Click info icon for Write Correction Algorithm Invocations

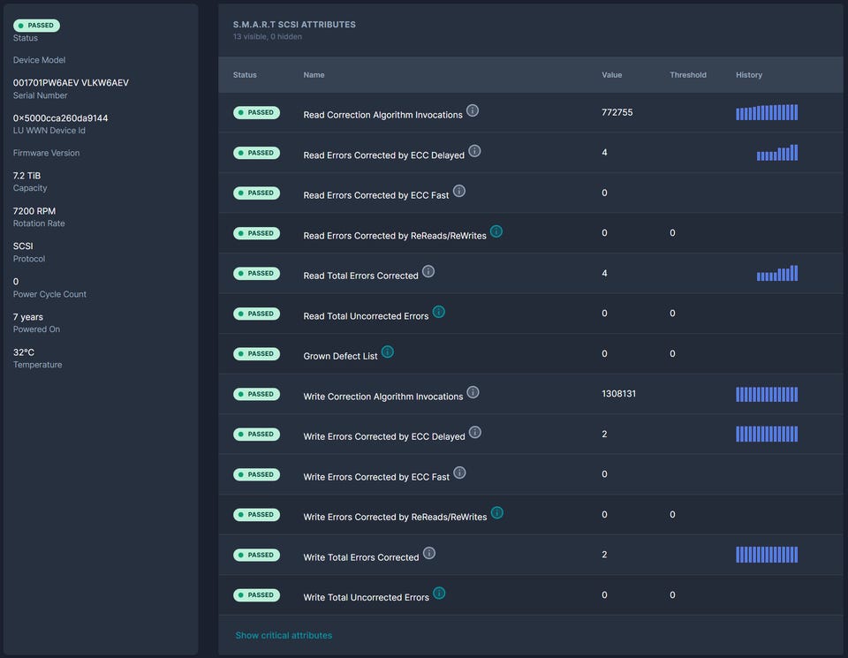click(473, 392)
